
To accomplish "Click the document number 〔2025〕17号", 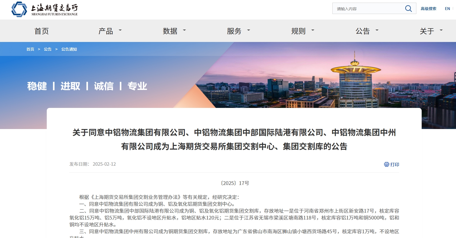I will coord(234,183).
